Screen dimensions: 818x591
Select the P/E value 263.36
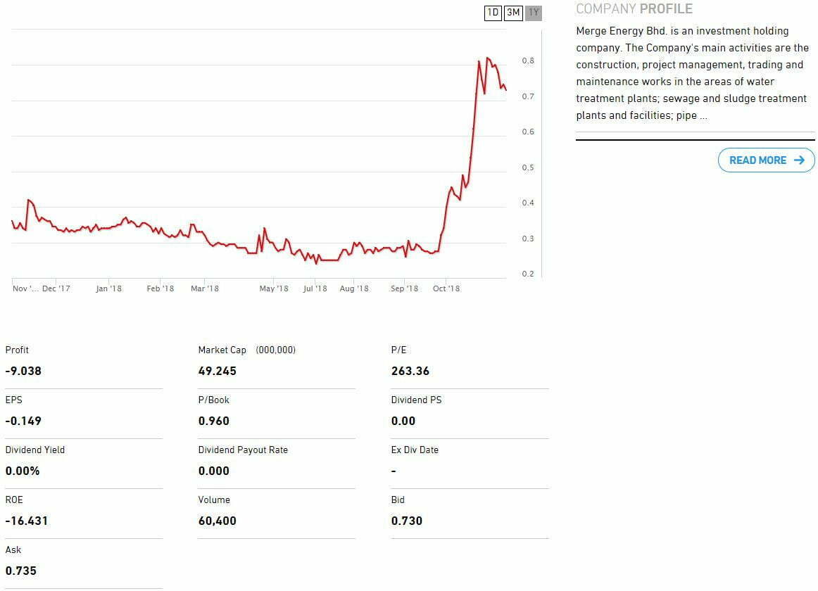click(410, 371)
